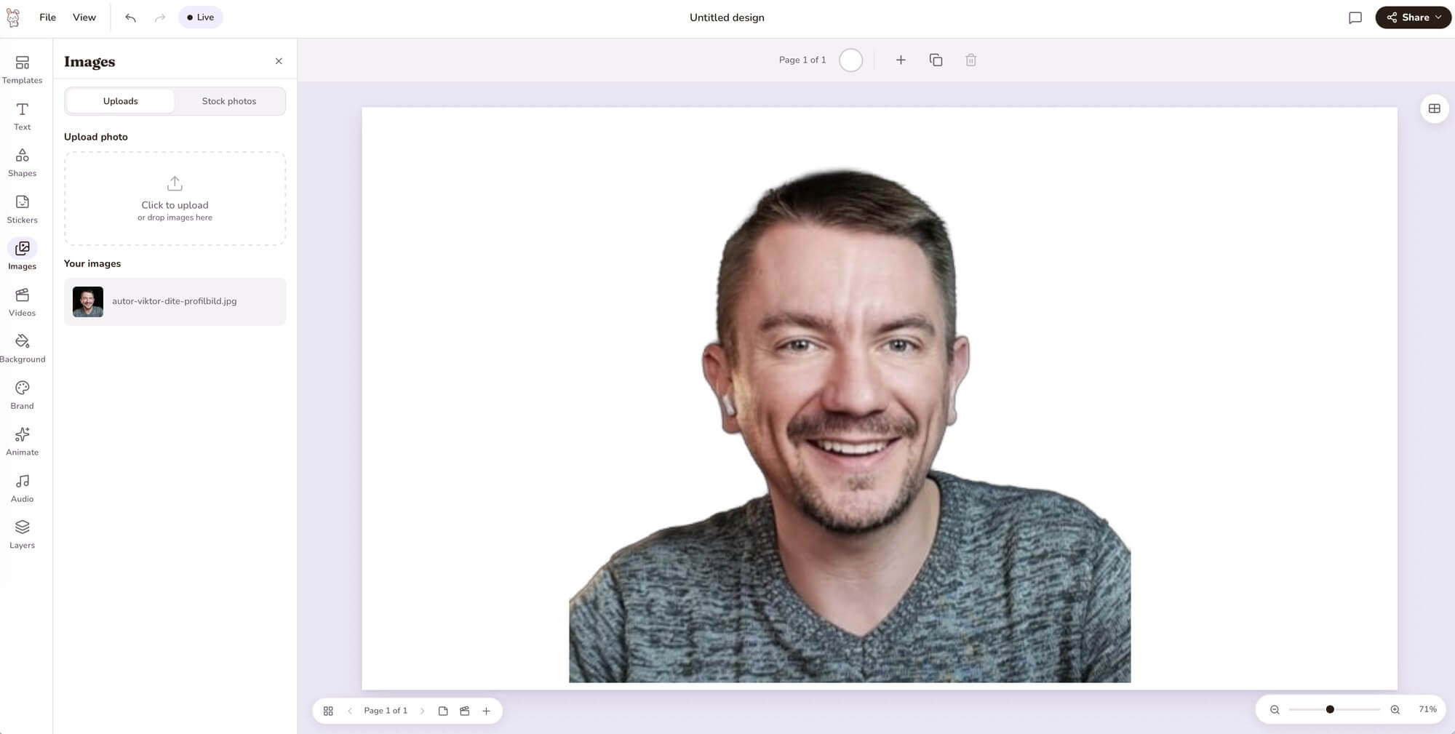Toggle the Live status pill
The width and height of the screenshot is (1455, 734).
click(200, 17)
